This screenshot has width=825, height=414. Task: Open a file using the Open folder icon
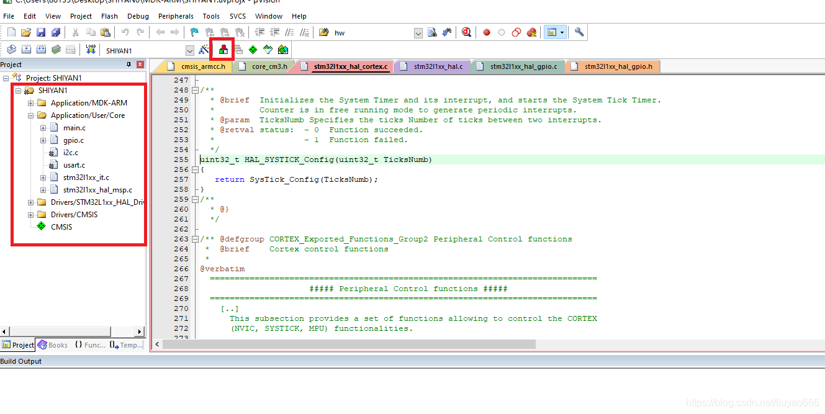point(26,32)
